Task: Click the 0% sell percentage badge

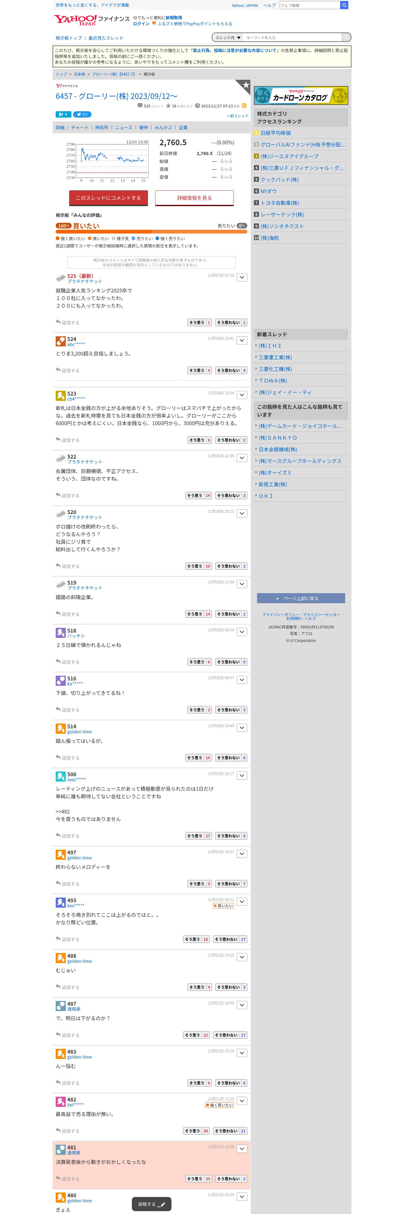Action: click(x=242, y=226)
